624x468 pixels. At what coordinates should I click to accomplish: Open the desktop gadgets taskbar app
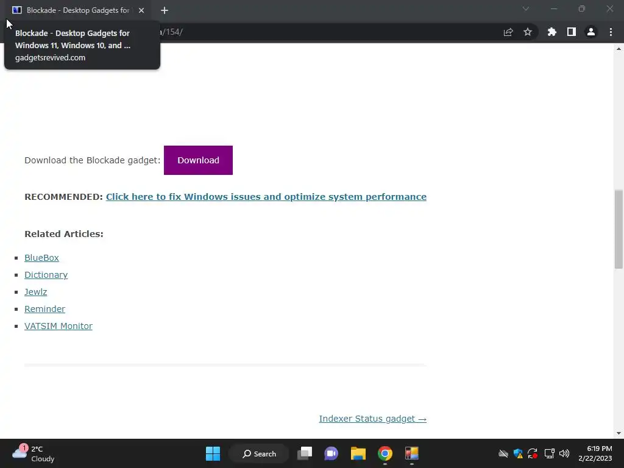point(412,453)
